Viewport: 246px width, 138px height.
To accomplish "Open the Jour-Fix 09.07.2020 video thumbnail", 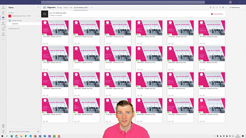I will click(x=55, y=106).
